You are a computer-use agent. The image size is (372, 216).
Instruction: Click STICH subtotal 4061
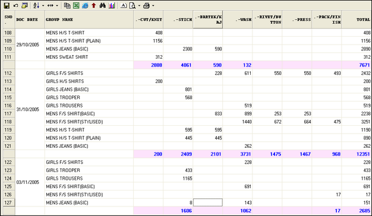pyautogui.click(x=186, y=65)
